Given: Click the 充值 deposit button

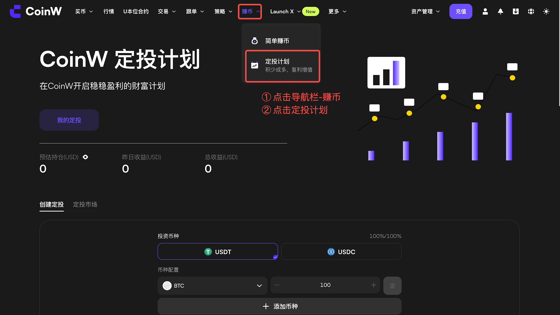Looking at the screenshot, I should pyautogui.click(x=461, y=11).
